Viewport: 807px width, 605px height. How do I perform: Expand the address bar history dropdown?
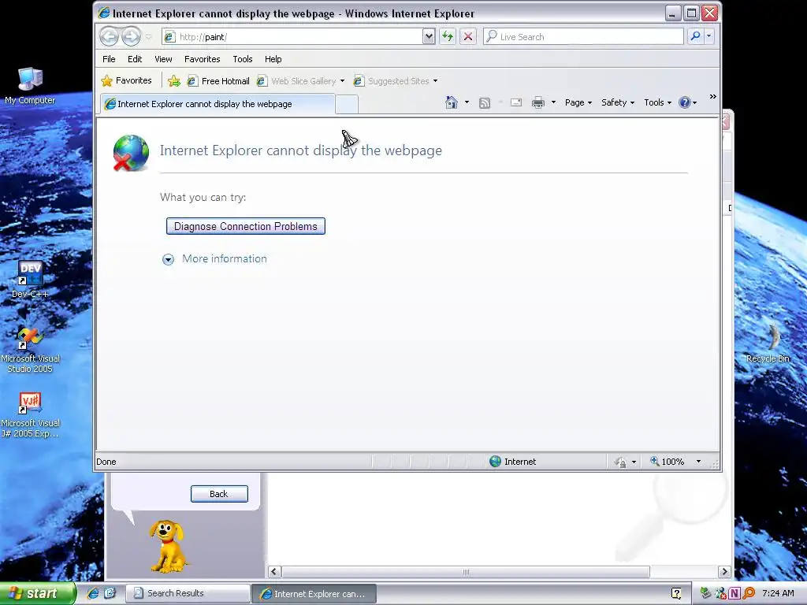pyautogui.click(x=429, y=36)
